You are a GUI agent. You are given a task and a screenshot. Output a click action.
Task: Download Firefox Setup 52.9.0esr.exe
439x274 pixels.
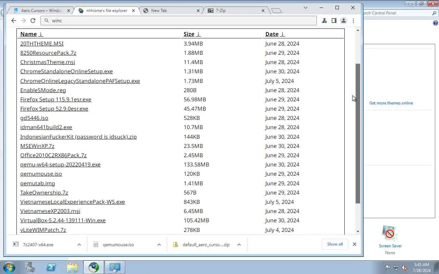point(54,109)
